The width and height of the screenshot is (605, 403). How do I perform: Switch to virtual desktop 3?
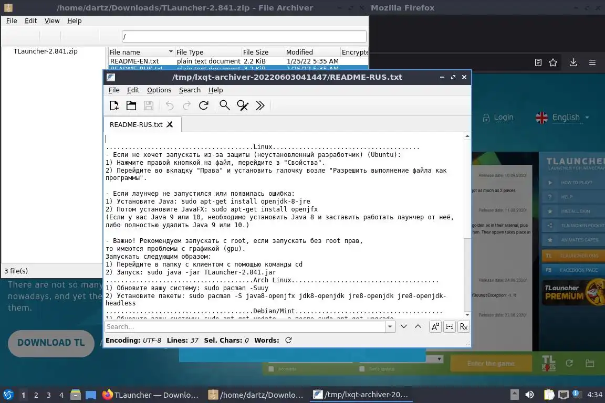coord(49,395)
